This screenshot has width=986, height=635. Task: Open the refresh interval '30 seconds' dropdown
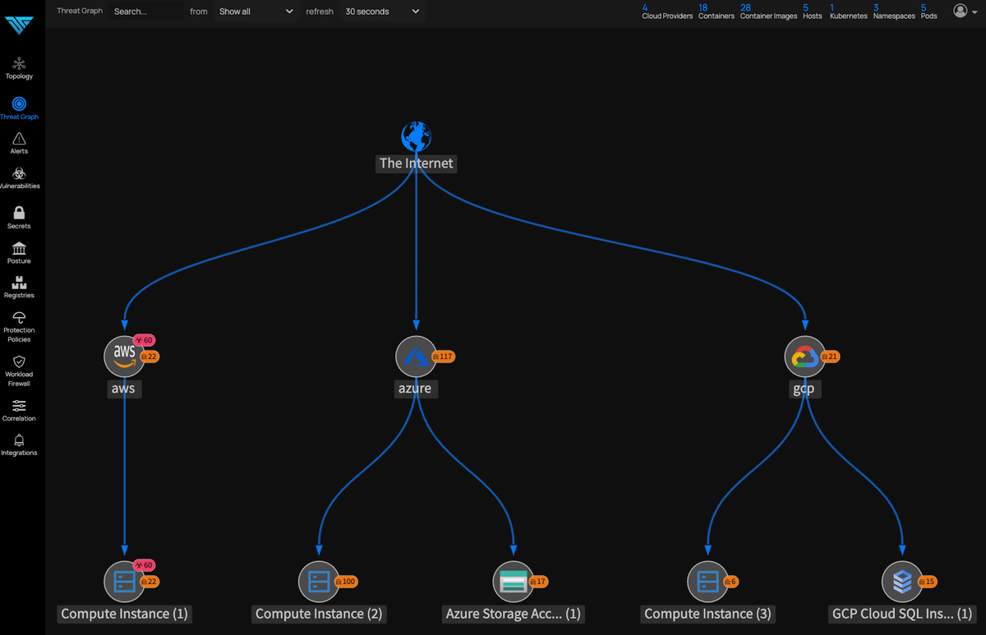[x=382, y=12]
